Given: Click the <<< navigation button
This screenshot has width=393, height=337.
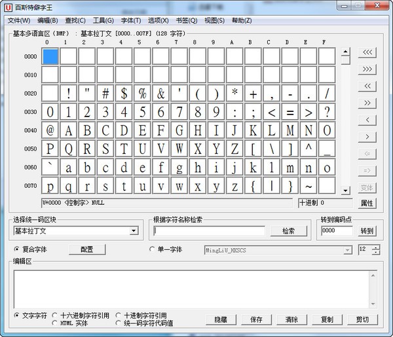Looking at the screenshot, I should (x=367, y=52).
